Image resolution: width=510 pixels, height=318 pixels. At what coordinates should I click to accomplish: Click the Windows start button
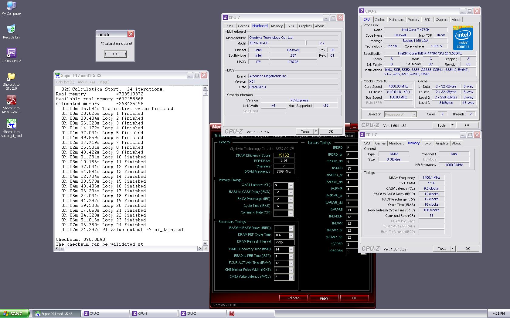click(15, 313)
